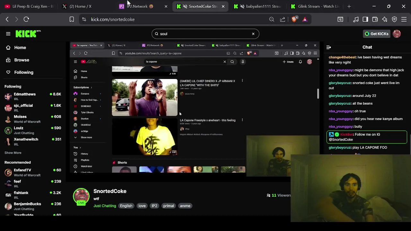
Task: Click change4thebest username in chat
Action: (x=342, y=57)
